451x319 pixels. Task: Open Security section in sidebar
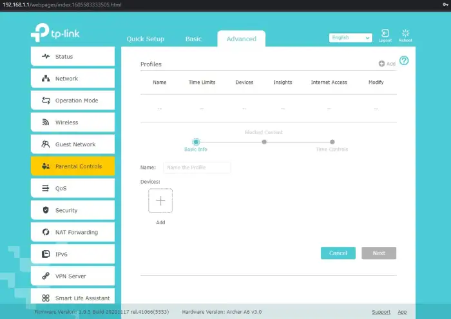[x=72, y=210]
